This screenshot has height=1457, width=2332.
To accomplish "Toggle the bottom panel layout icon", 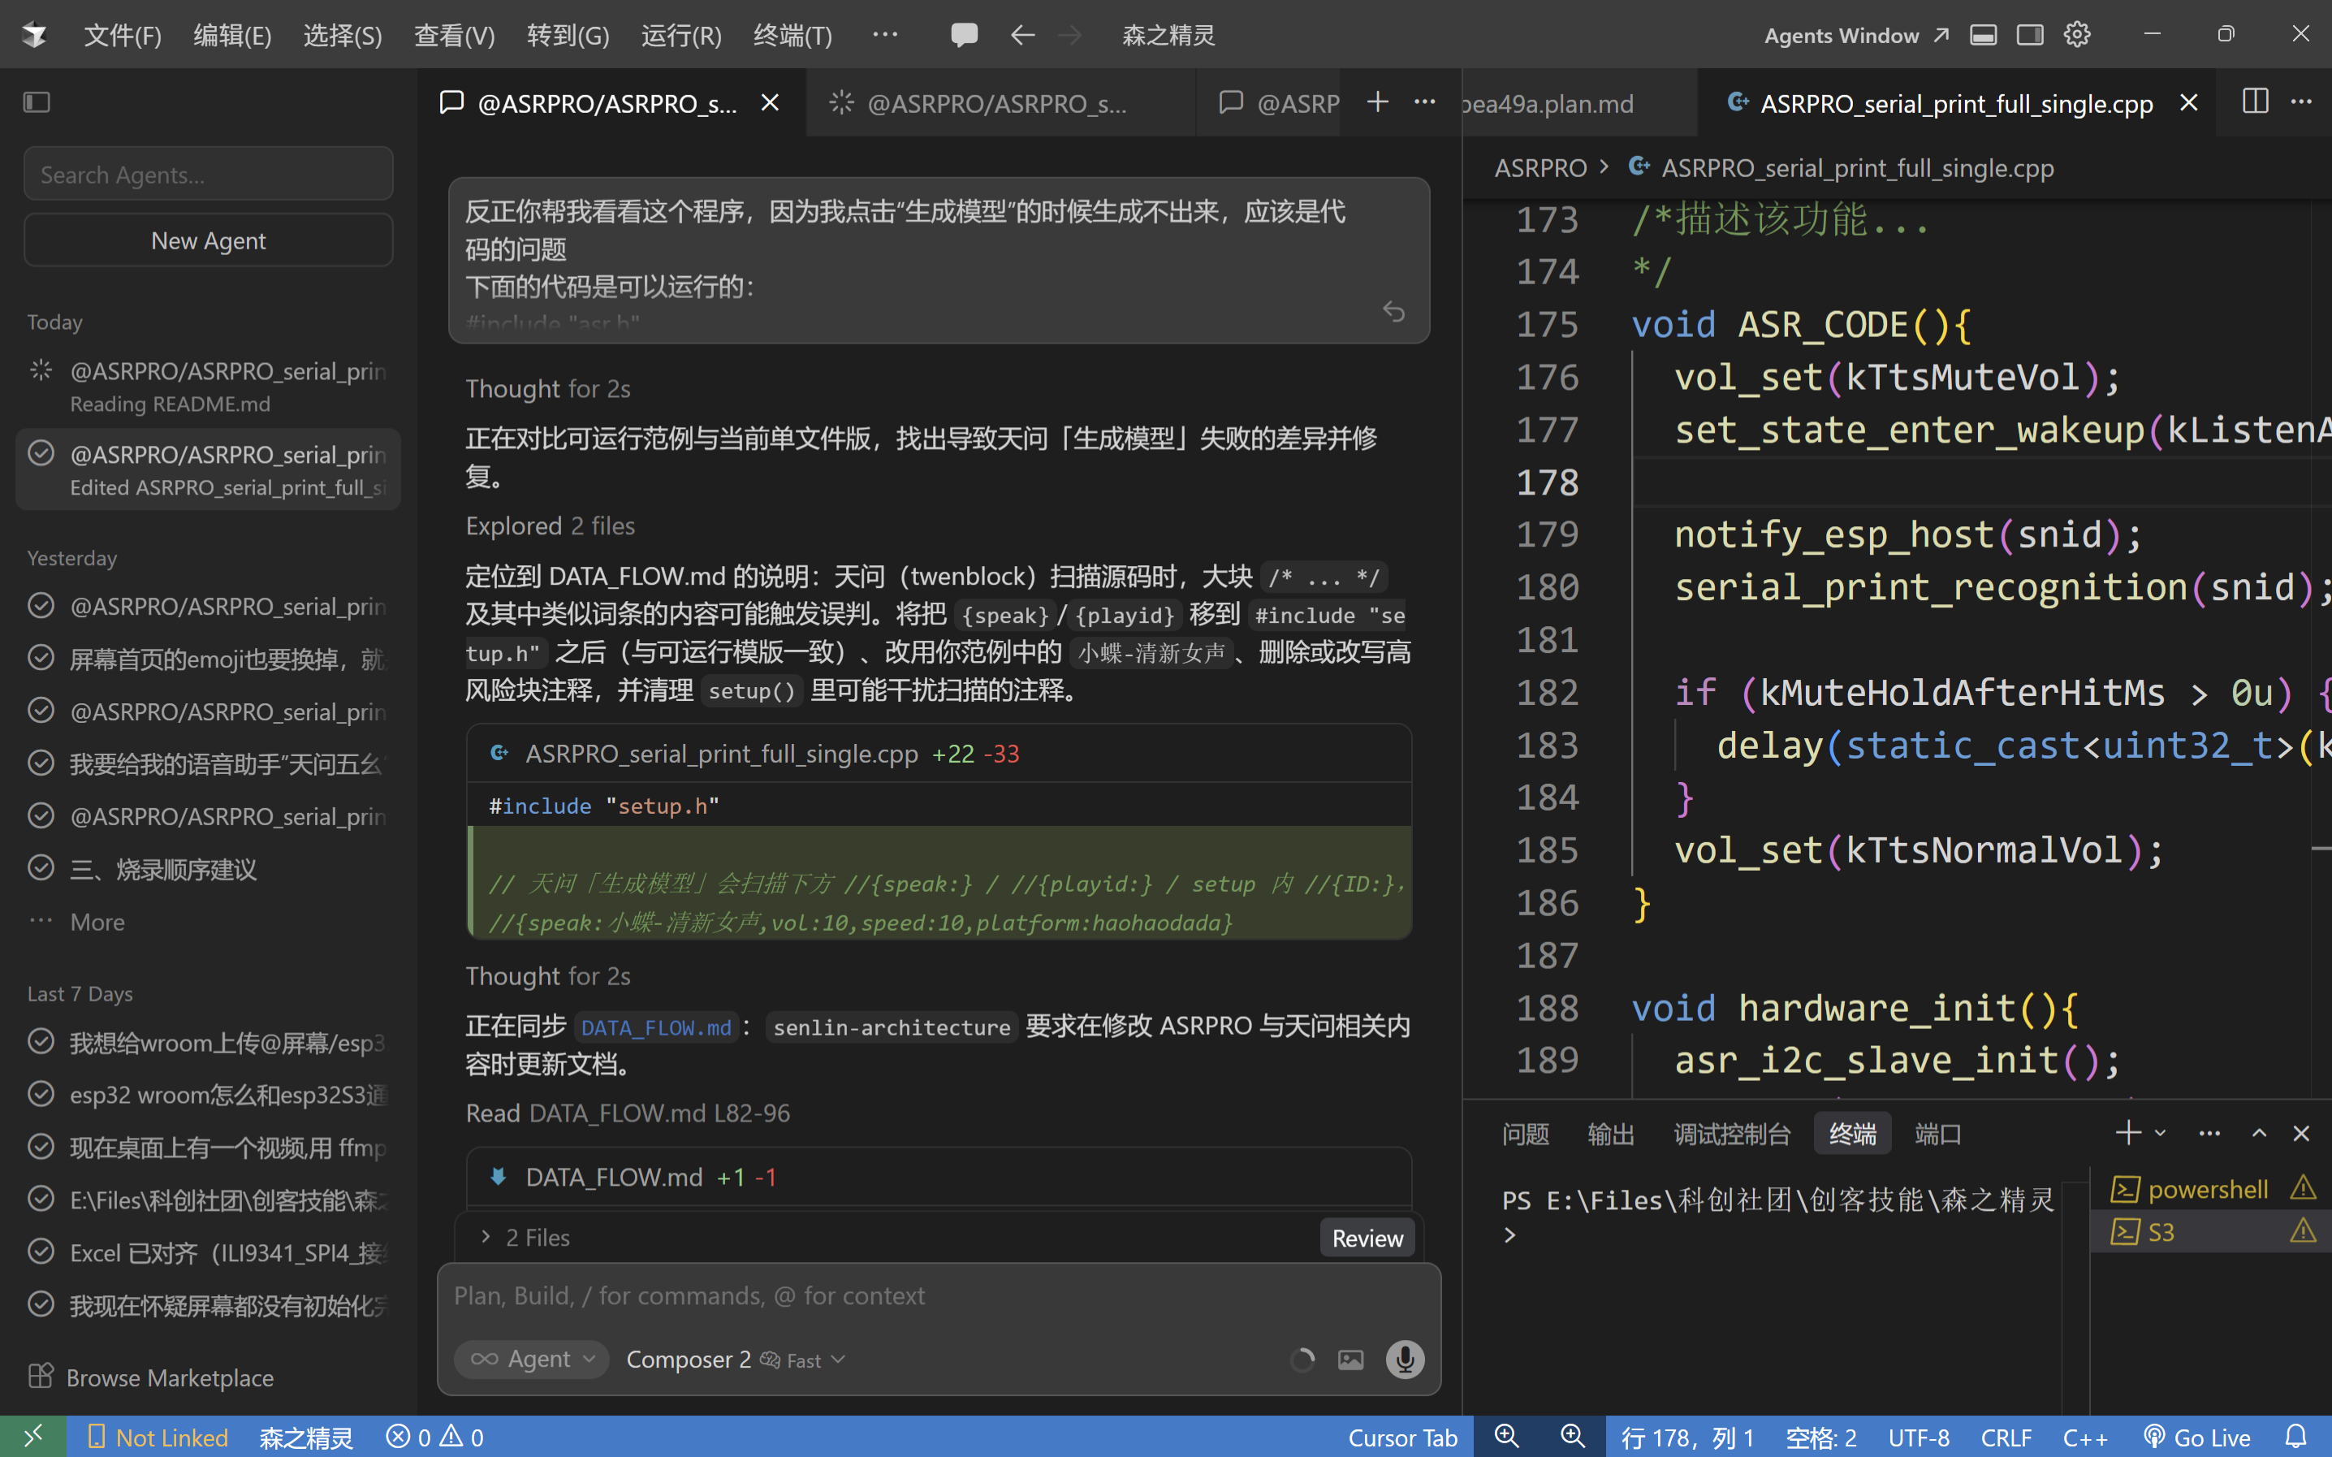I will tap(1984, 35).
